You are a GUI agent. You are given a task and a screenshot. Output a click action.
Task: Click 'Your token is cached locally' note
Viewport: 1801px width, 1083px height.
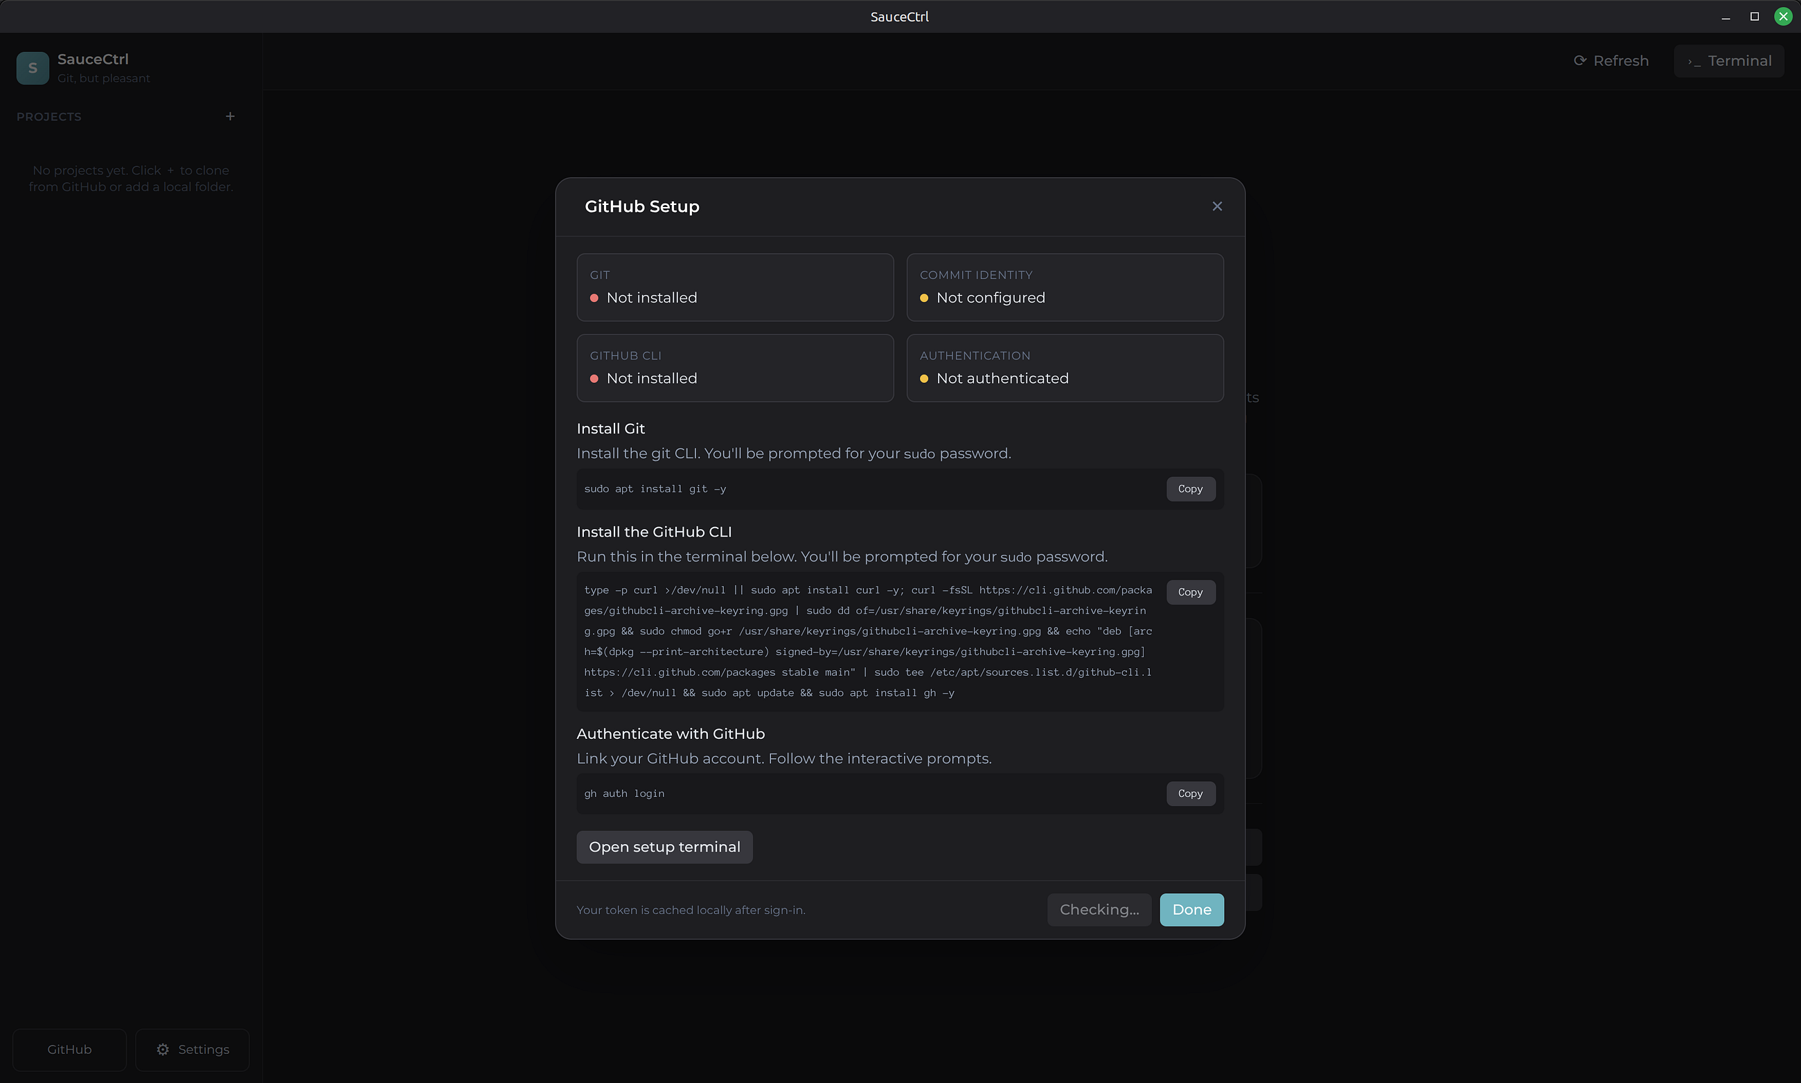[691, 910]
